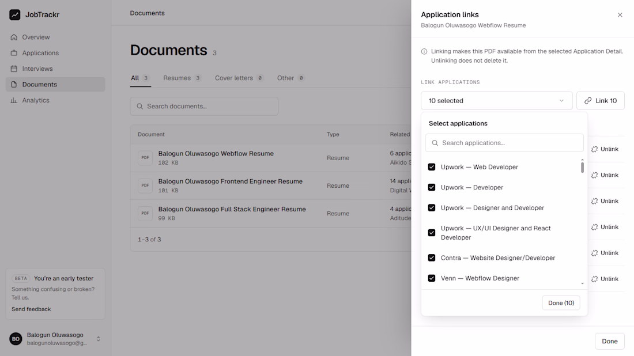Click the Applications briefcase icon
This screenshot has height=356, width=634.
[14, 53]
